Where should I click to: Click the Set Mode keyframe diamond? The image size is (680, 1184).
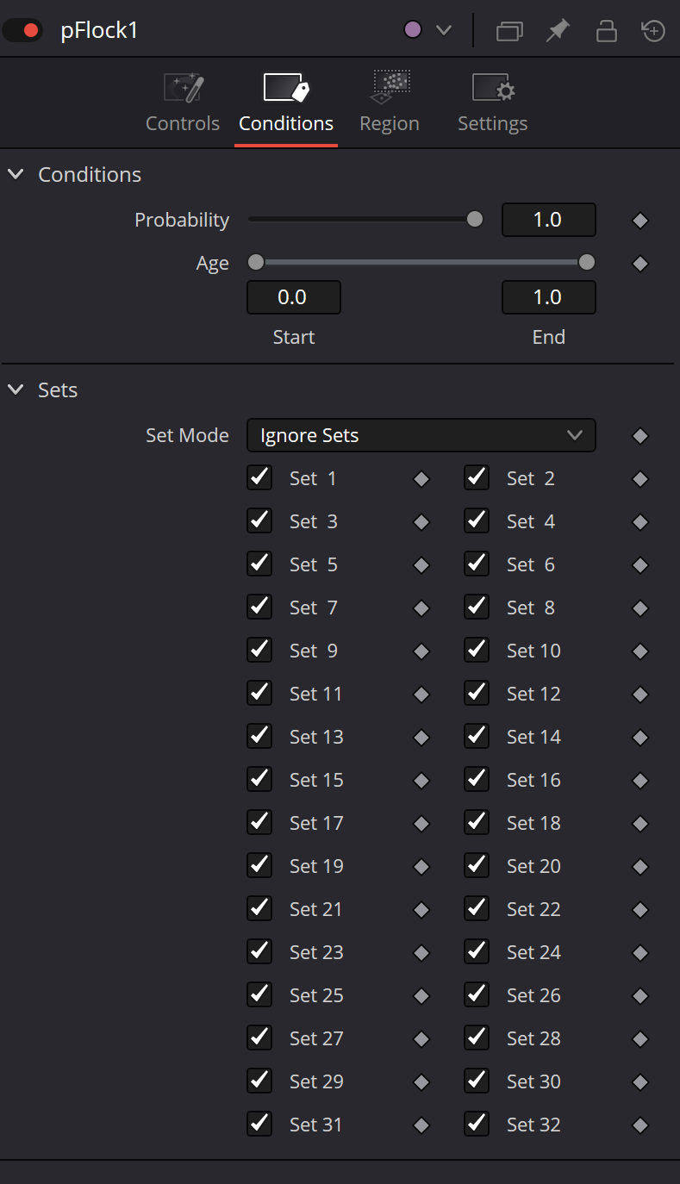pos(639,436)
